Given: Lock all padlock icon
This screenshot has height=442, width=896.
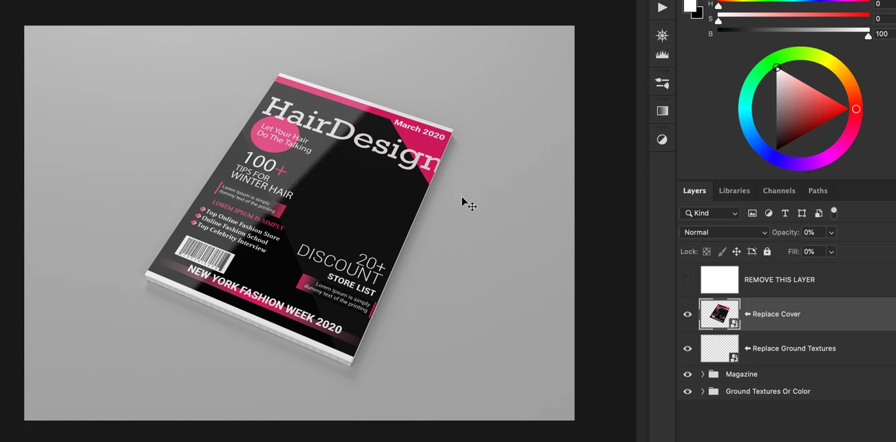Looking at the screenshot, I should 767,252.
